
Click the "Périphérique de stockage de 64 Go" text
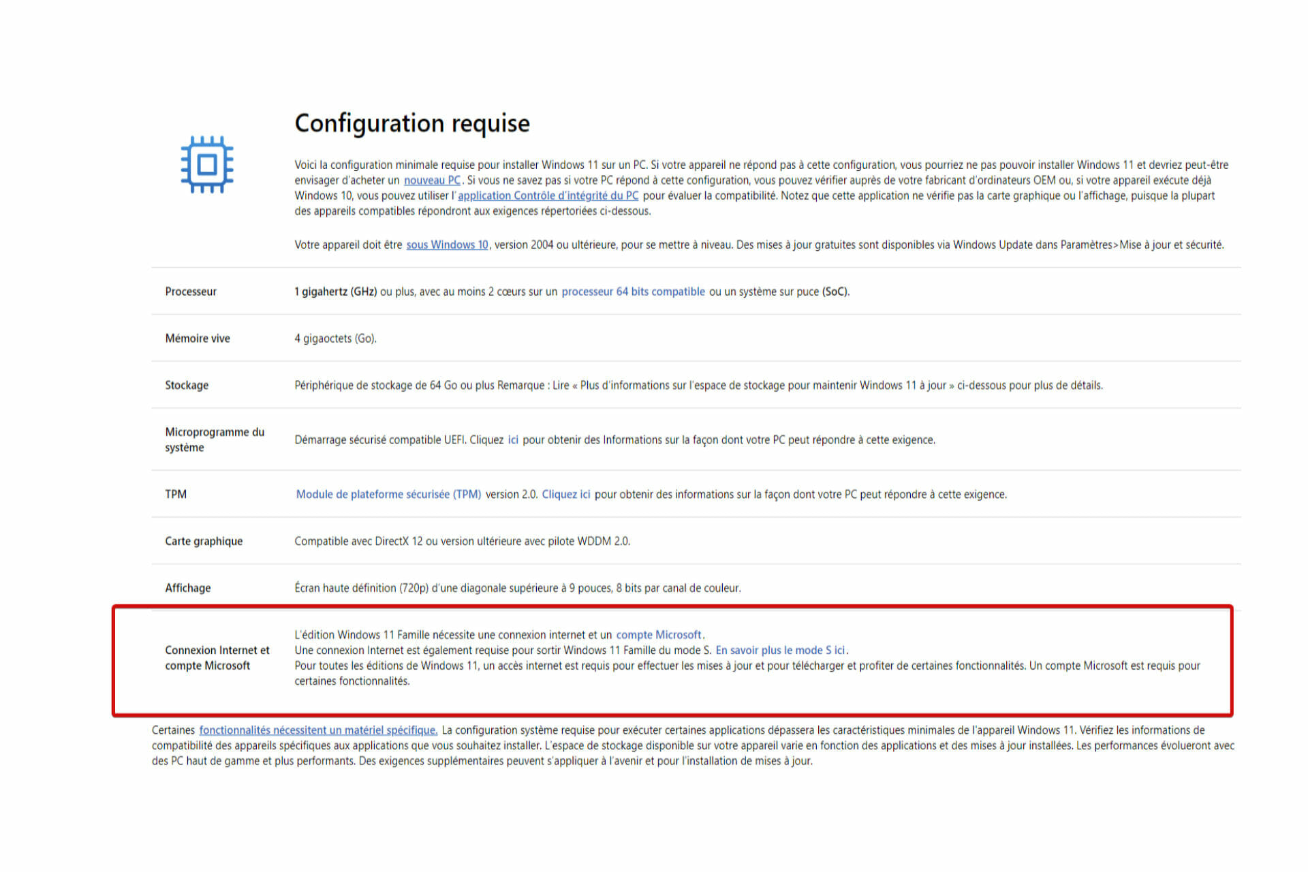(376, 386)
